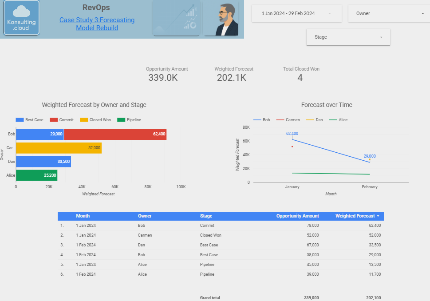Click Bob's red Commit bar segment
430x301 pixels.
[x=115, y=134]
